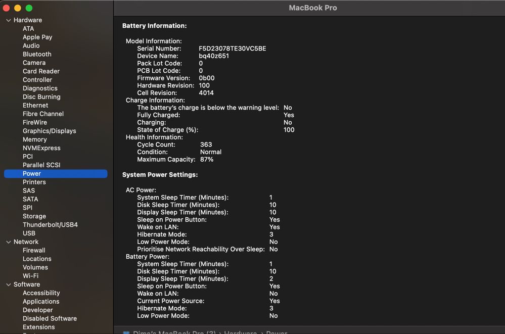Image resolution: width=505 pixels, height=334 pixels.
Task: Click the yellow minimize window button
Action: 18,8
